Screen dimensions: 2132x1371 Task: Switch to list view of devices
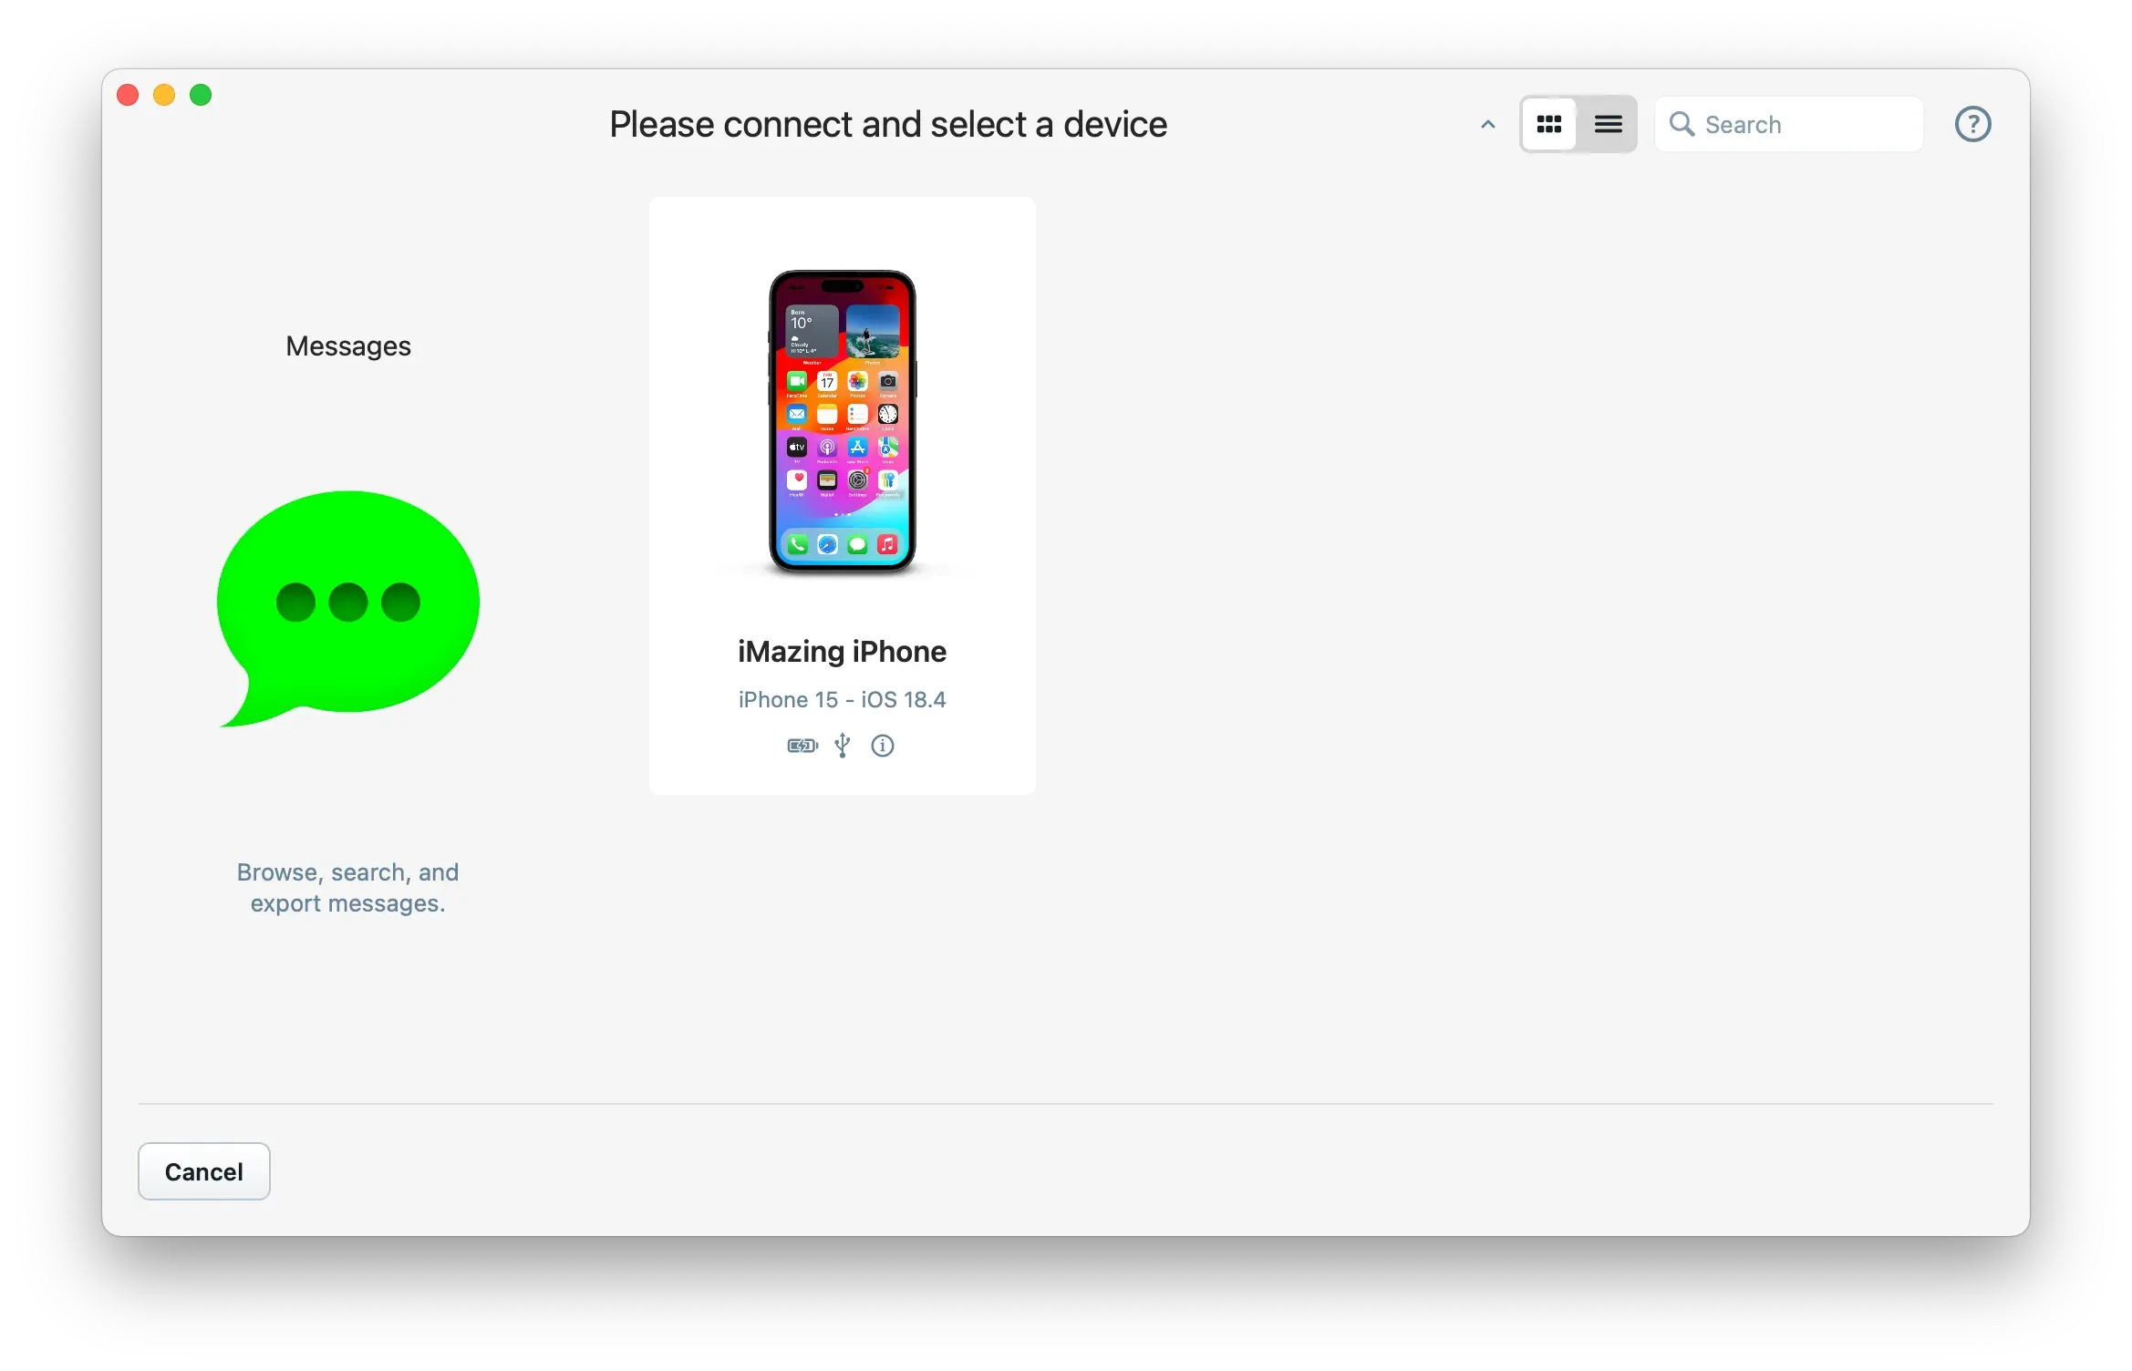[x=1608, y=124]
